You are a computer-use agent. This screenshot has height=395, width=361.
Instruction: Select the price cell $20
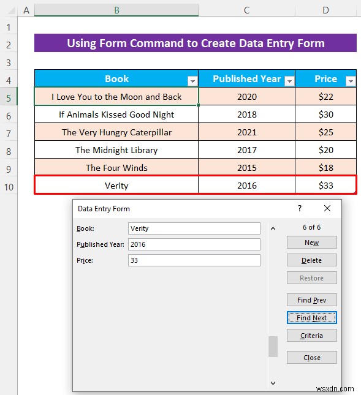325,150
